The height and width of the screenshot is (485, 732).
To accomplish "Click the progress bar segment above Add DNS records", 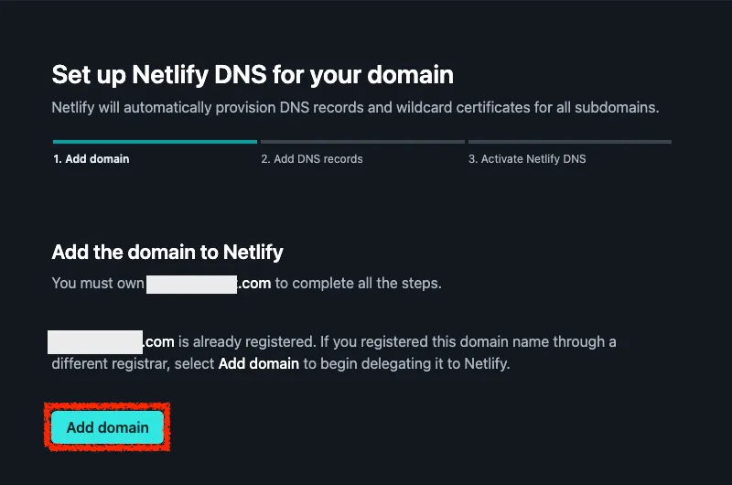I will [362, 142].
